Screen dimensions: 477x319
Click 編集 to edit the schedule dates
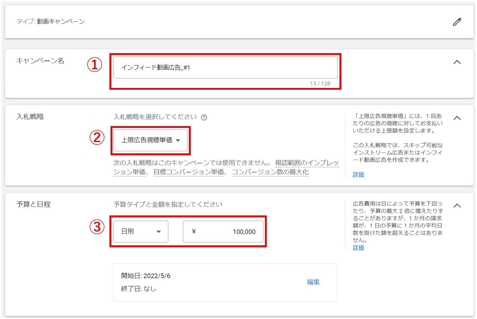pos(313,282)
